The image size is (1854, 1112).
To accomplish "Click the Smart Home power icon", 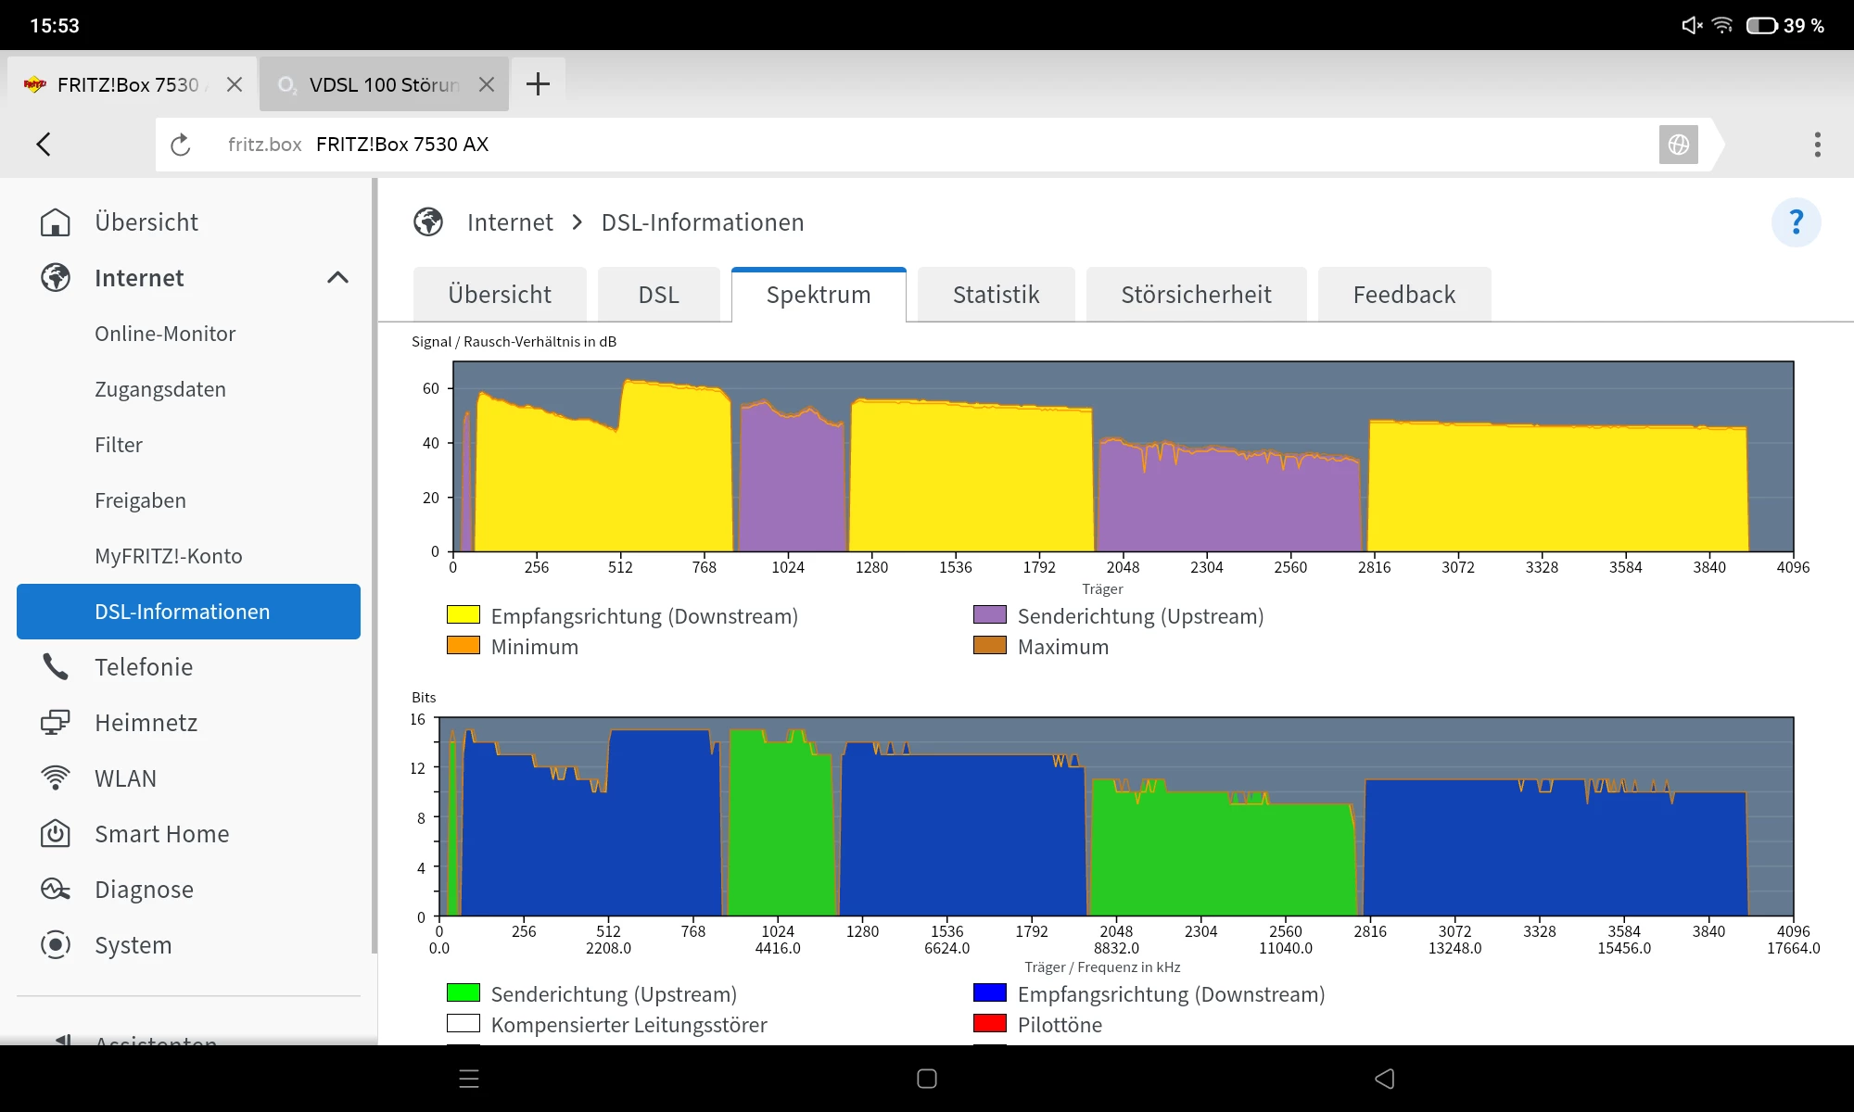I will click(x=55, y=834).
